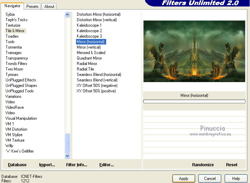250x183 pixels.
Task: Select the UnPlugged Shapes category
Action: click(x=21, y=86)
